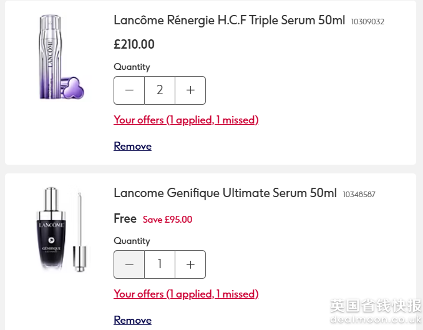The height and width of the screenshot is (330, 423).
Task: Open offers for Rénergie H.C.F Triple Serum
Action: point(186,120)
